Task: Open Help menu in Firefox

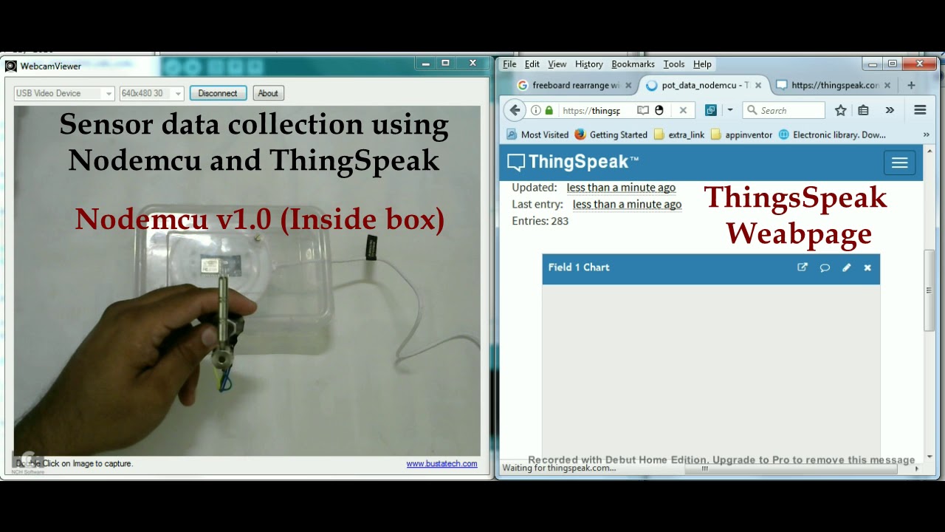Action: pyautogui.click(x=702, y=64)
